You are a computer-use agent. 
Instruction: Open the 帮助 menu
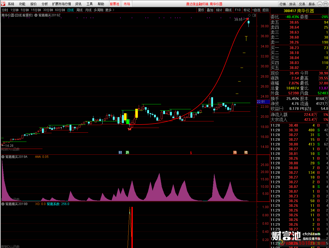[101, 4]
